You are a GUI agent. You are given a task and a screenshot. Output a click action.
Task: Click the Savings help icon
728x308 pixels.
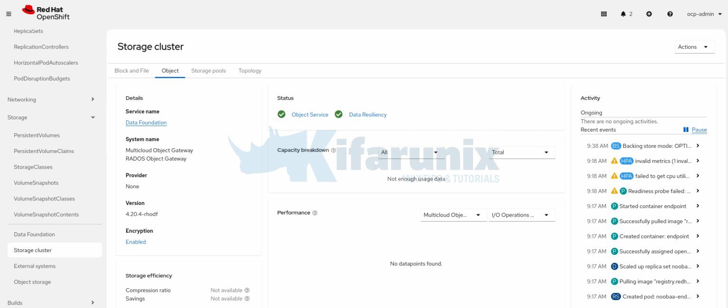[247, 299]
